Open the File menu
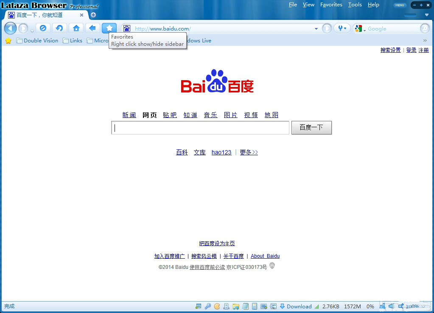This screenshot has height=313, width=434. 293,5
